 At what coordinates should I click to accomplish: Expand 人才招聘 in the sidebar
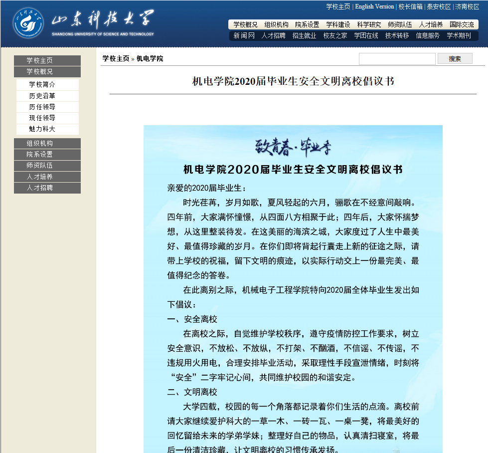click(x=47, y=188)
